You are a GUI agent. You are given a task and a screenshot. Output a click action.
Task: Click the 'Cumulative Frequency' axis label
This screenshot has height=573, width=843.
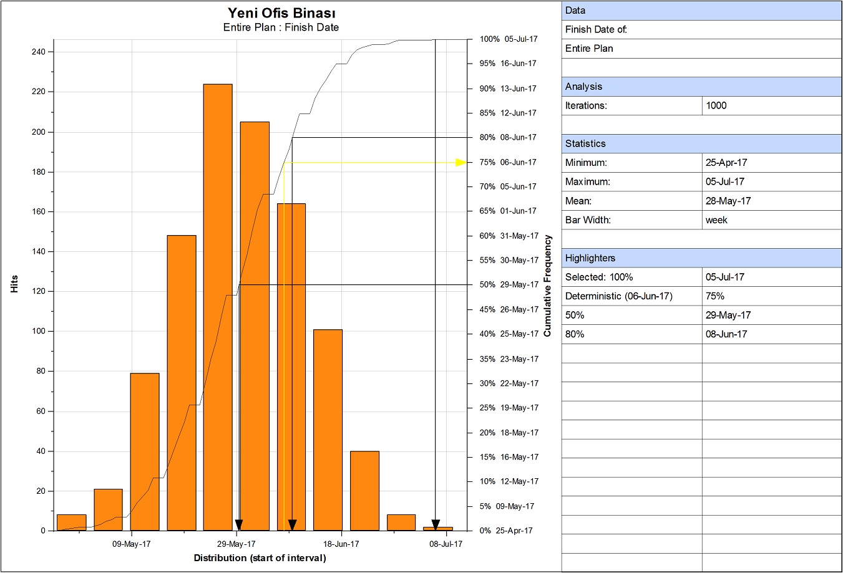(548, 286)
